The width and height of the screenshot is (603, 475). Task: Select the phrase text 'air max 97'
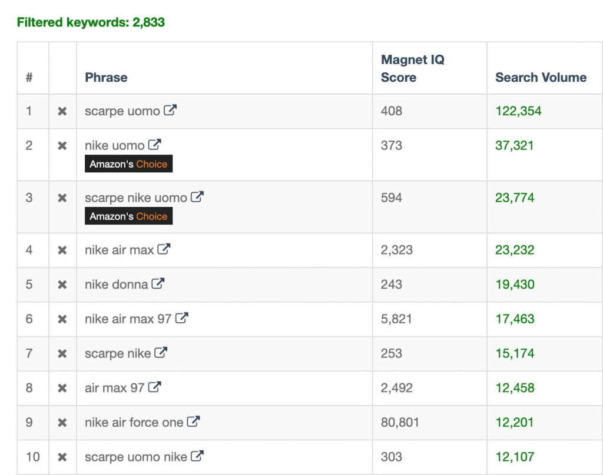[115, 388]
